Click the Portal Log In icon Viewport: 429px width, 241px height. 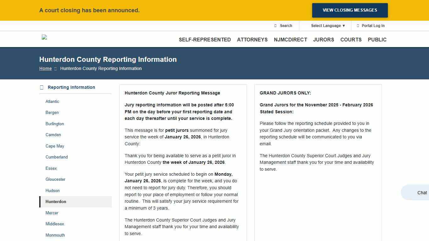click(x=358, y=26)
